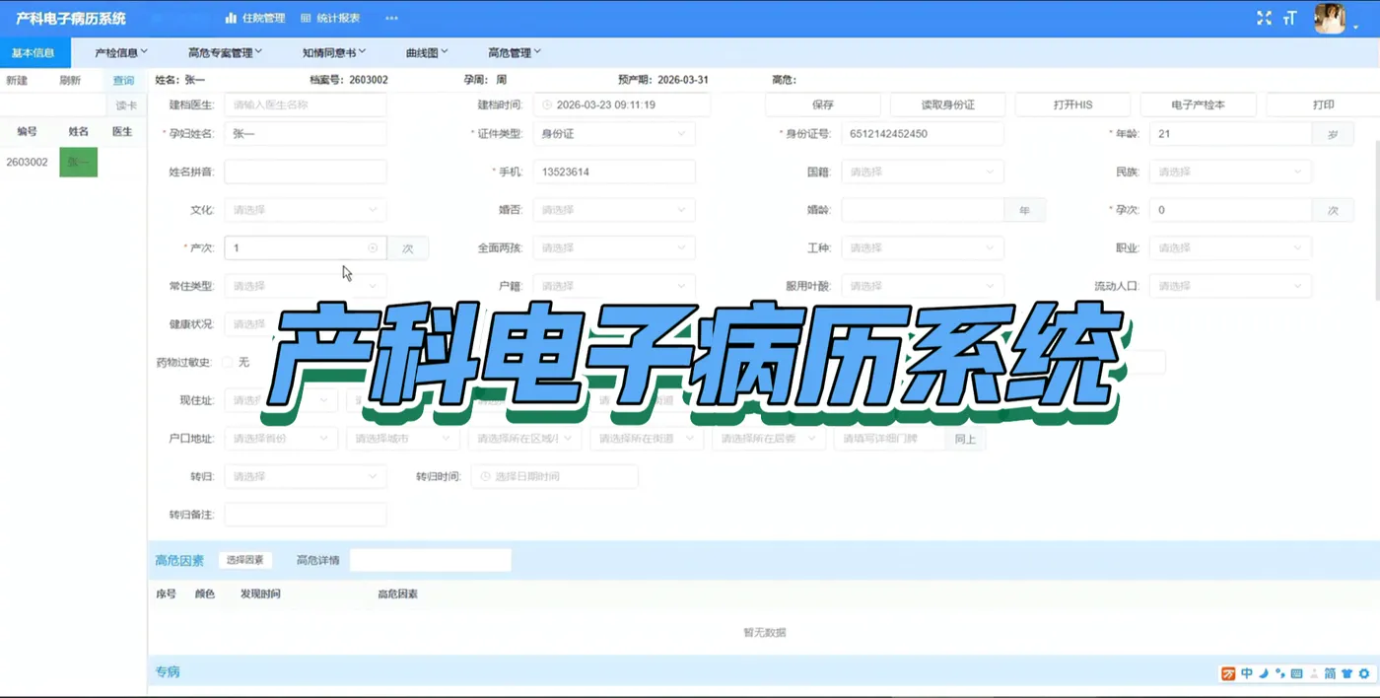Image resolution: width=1380 pixels, height=698 pixels.
Task: Toggle IME moon half-width icon
Action: [1264, 673]
